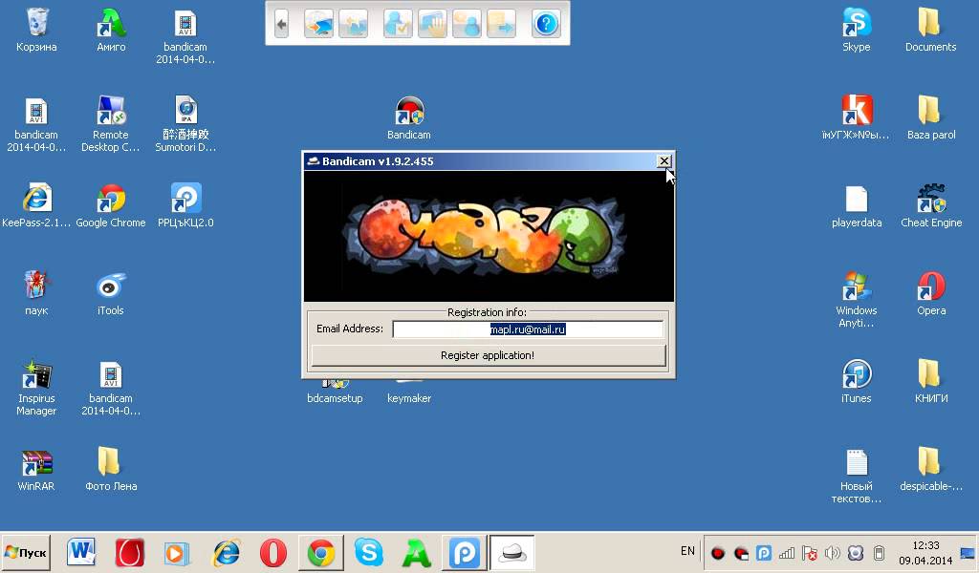Open help via the blue question mark icon

[546, 24]
